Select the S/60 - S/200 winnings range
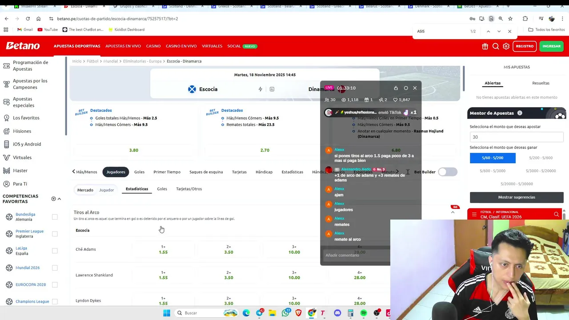Image resolution: width=569 pixels, height=320 pixels. click(493, 158)
